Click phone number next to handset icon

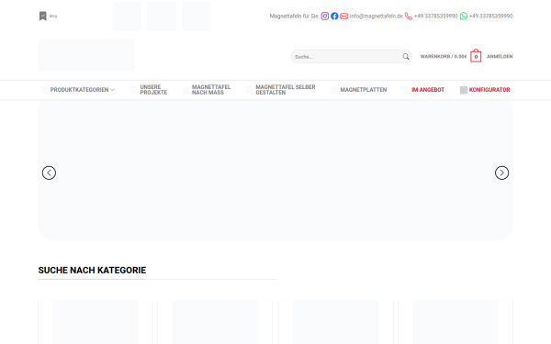pos(435,17)
